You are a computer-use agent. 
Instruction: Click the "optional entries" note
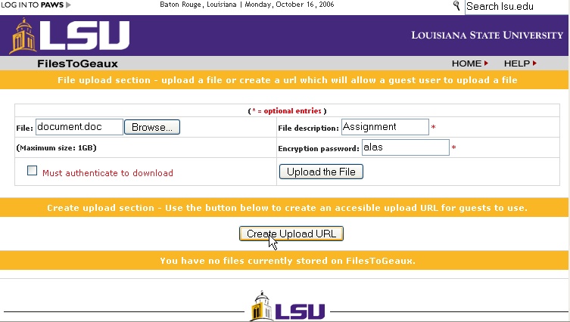point(287,110)
